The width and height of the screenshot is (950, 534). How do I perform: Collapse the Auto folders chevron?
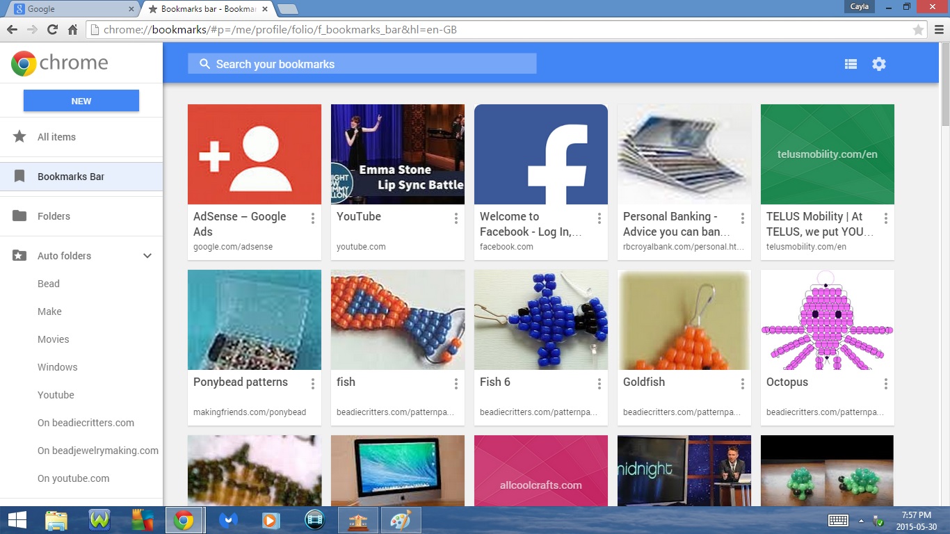147,256
